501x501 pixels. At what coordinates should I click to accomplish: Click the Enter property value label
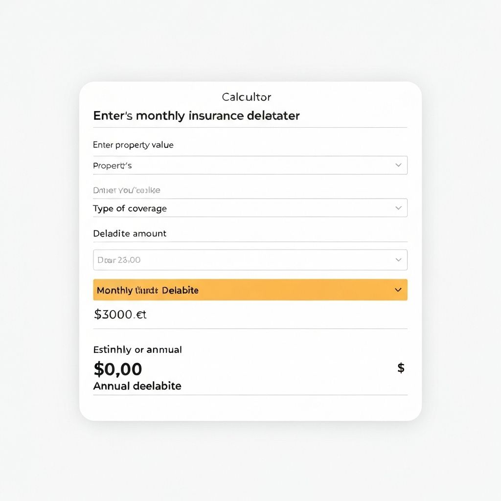click(x=133, y=145)
